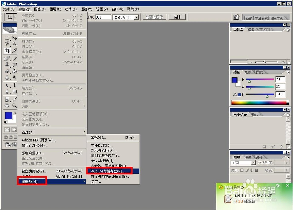Select the Eyedropper tool
The height and width of the screenshot is (210, 293).
14,99
